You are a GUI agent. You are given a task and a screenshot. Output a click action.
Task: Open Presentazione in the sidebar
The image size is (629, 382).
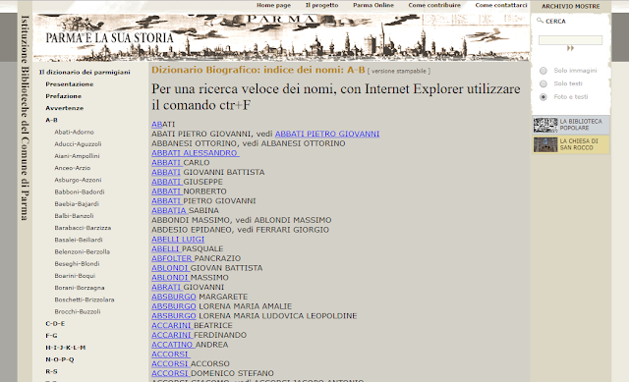70,84
